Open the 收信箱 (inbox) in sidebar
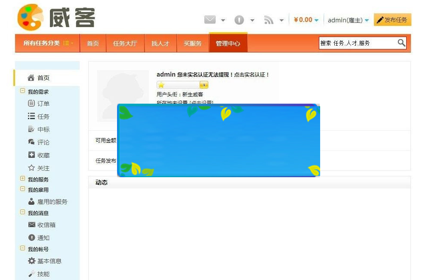The image size is (426, 280). 42,225
